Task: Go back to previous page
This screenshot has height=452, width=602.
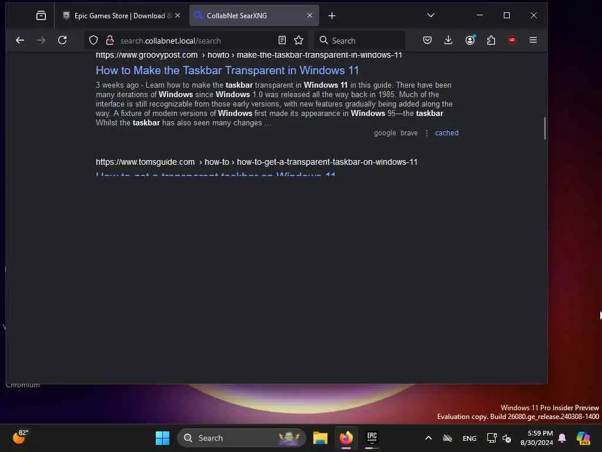Action: [20, 41]
